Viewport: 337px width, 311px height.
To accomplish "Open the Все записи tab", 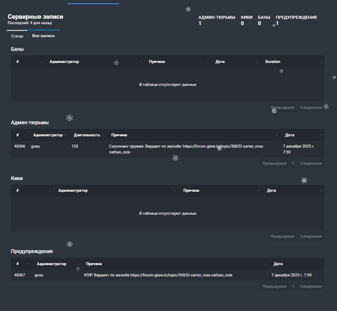I will tap(43, 36).
